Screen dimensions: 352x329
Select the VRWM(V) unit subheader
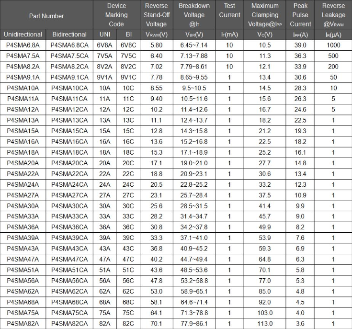(x=157, y=35)
